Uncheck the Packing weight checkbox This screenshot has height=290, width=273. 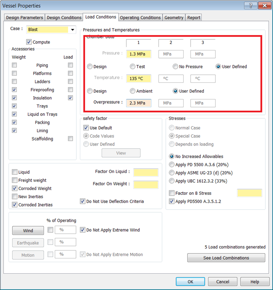[x=14, y=122]
